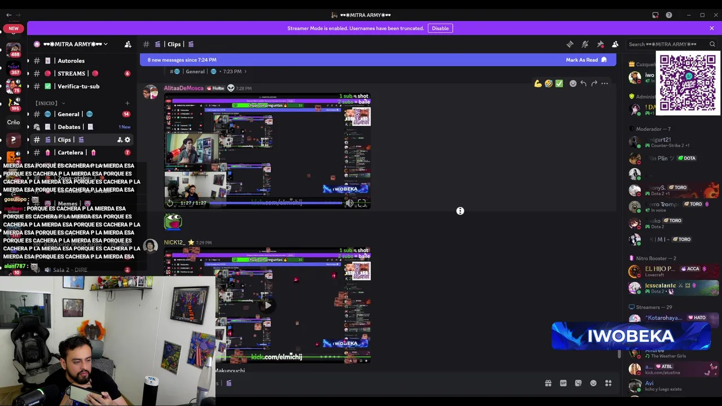The width and height of the screenshot is (722, 406).
Task: Open server icon with 75 badge
Action: tap(14, 86)
